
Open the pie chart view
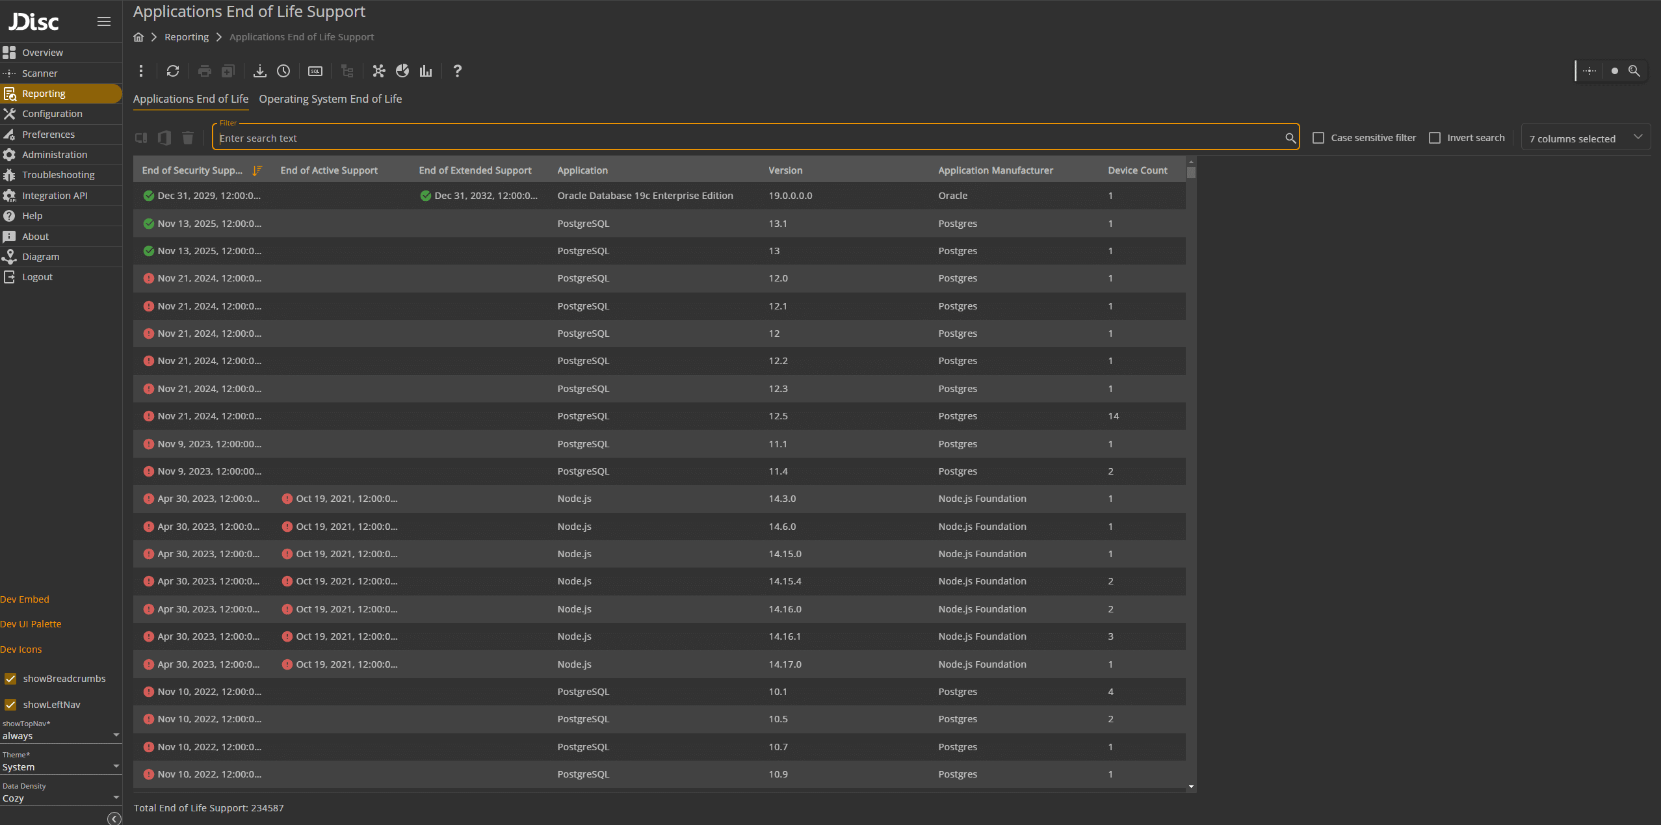click(402, 71)
